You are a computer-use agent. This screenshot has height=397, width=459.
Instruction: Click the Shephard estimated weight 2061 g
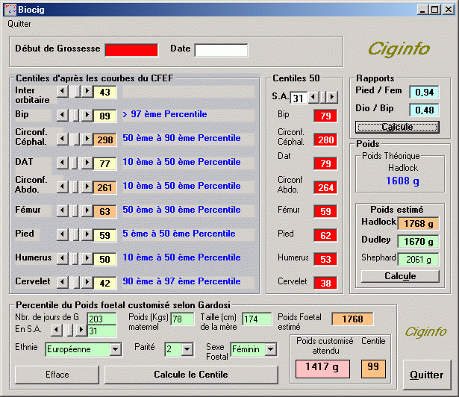click(418, 260)
